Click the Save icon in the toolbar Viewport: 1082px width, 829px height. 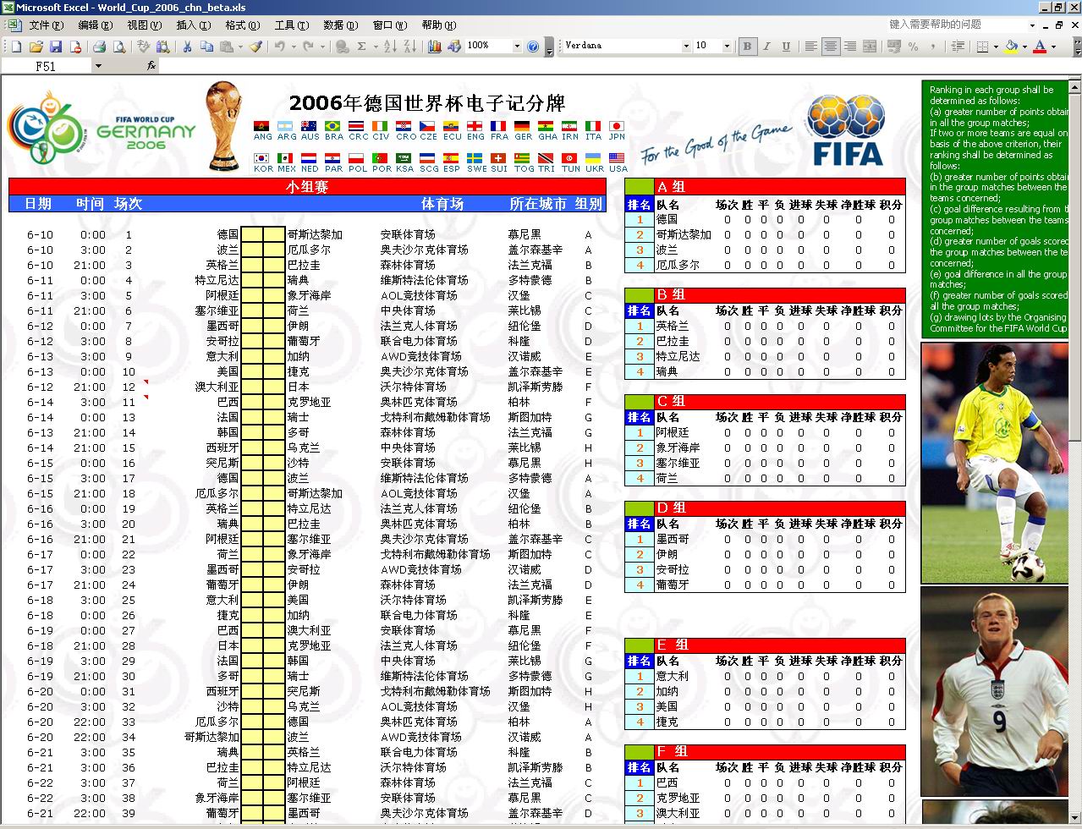click(56, 47)
